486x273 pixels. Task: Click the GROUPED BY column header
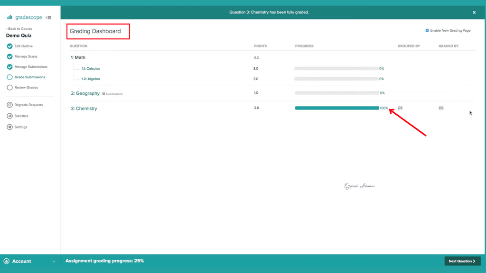[409, 46]
